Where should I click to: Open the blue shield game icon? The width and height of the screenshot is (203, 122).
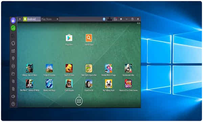tap(49, 84)
